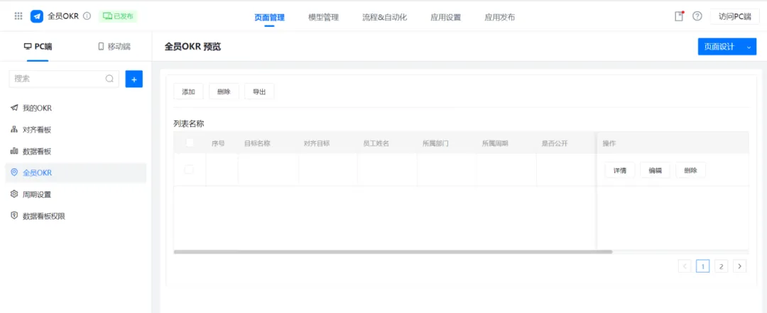Click the green 已发布 status badge
The height and width of the screenshot is (313, 767).
[118, 16]
